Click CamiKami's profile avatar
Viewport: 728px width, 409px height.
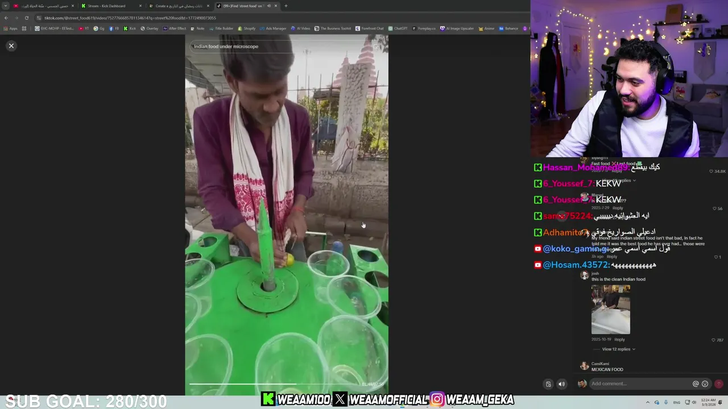click(584, 366)
